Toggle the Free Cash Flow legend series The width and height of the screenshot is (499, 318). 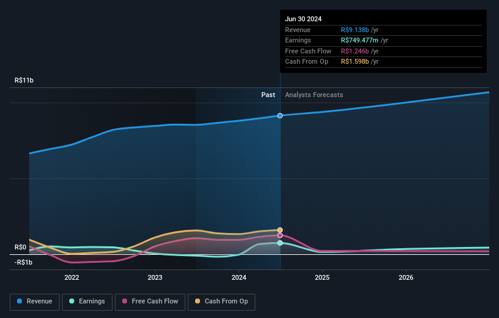pos(150,302)
